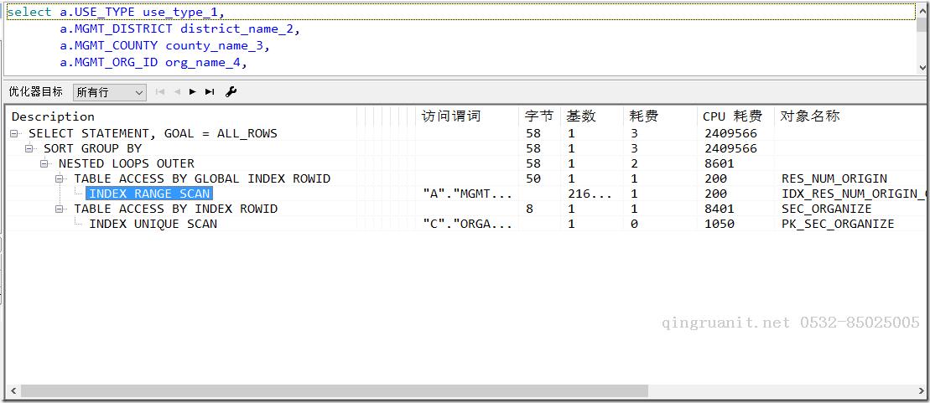Image resolution: width=930 pixels, height=403 pixels.
Task: Click the 字节 column header
Action: point(538,116)
